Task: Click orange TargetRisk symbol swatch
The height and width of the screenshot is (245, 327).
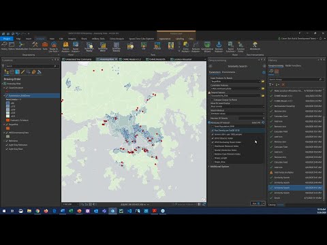Action: click(8, 128)
